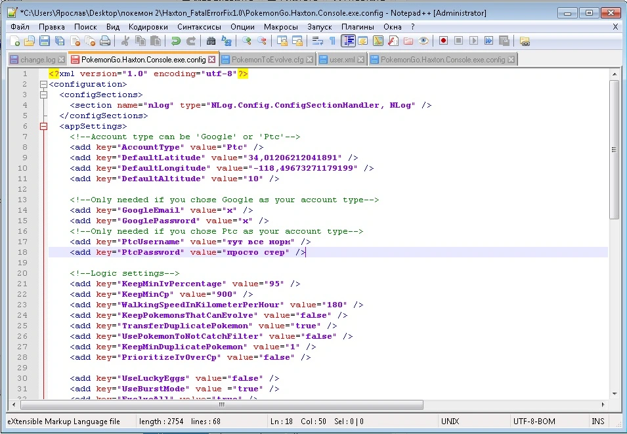Open the Файл menu

20,27
